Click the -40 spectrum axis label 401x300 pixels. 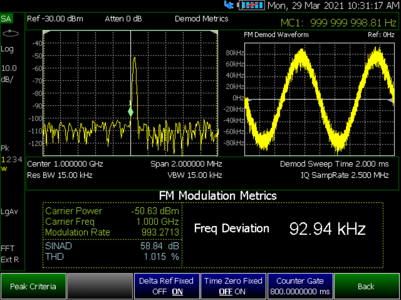pos(37,44)
